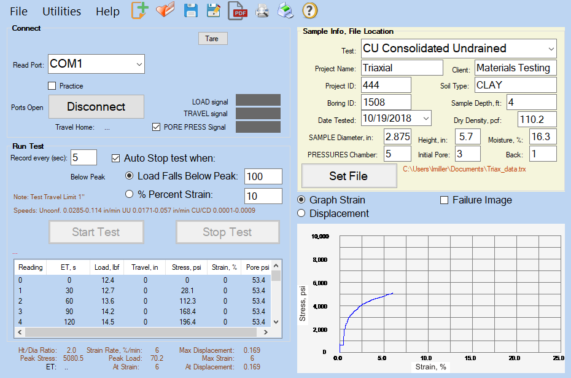Click the Pore psi column header
The width and height of the screenshot is (571, 378).
(257, 267)
